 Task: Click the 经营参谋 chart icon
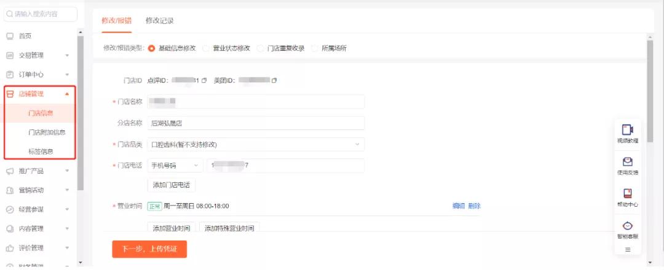(10, 210)
